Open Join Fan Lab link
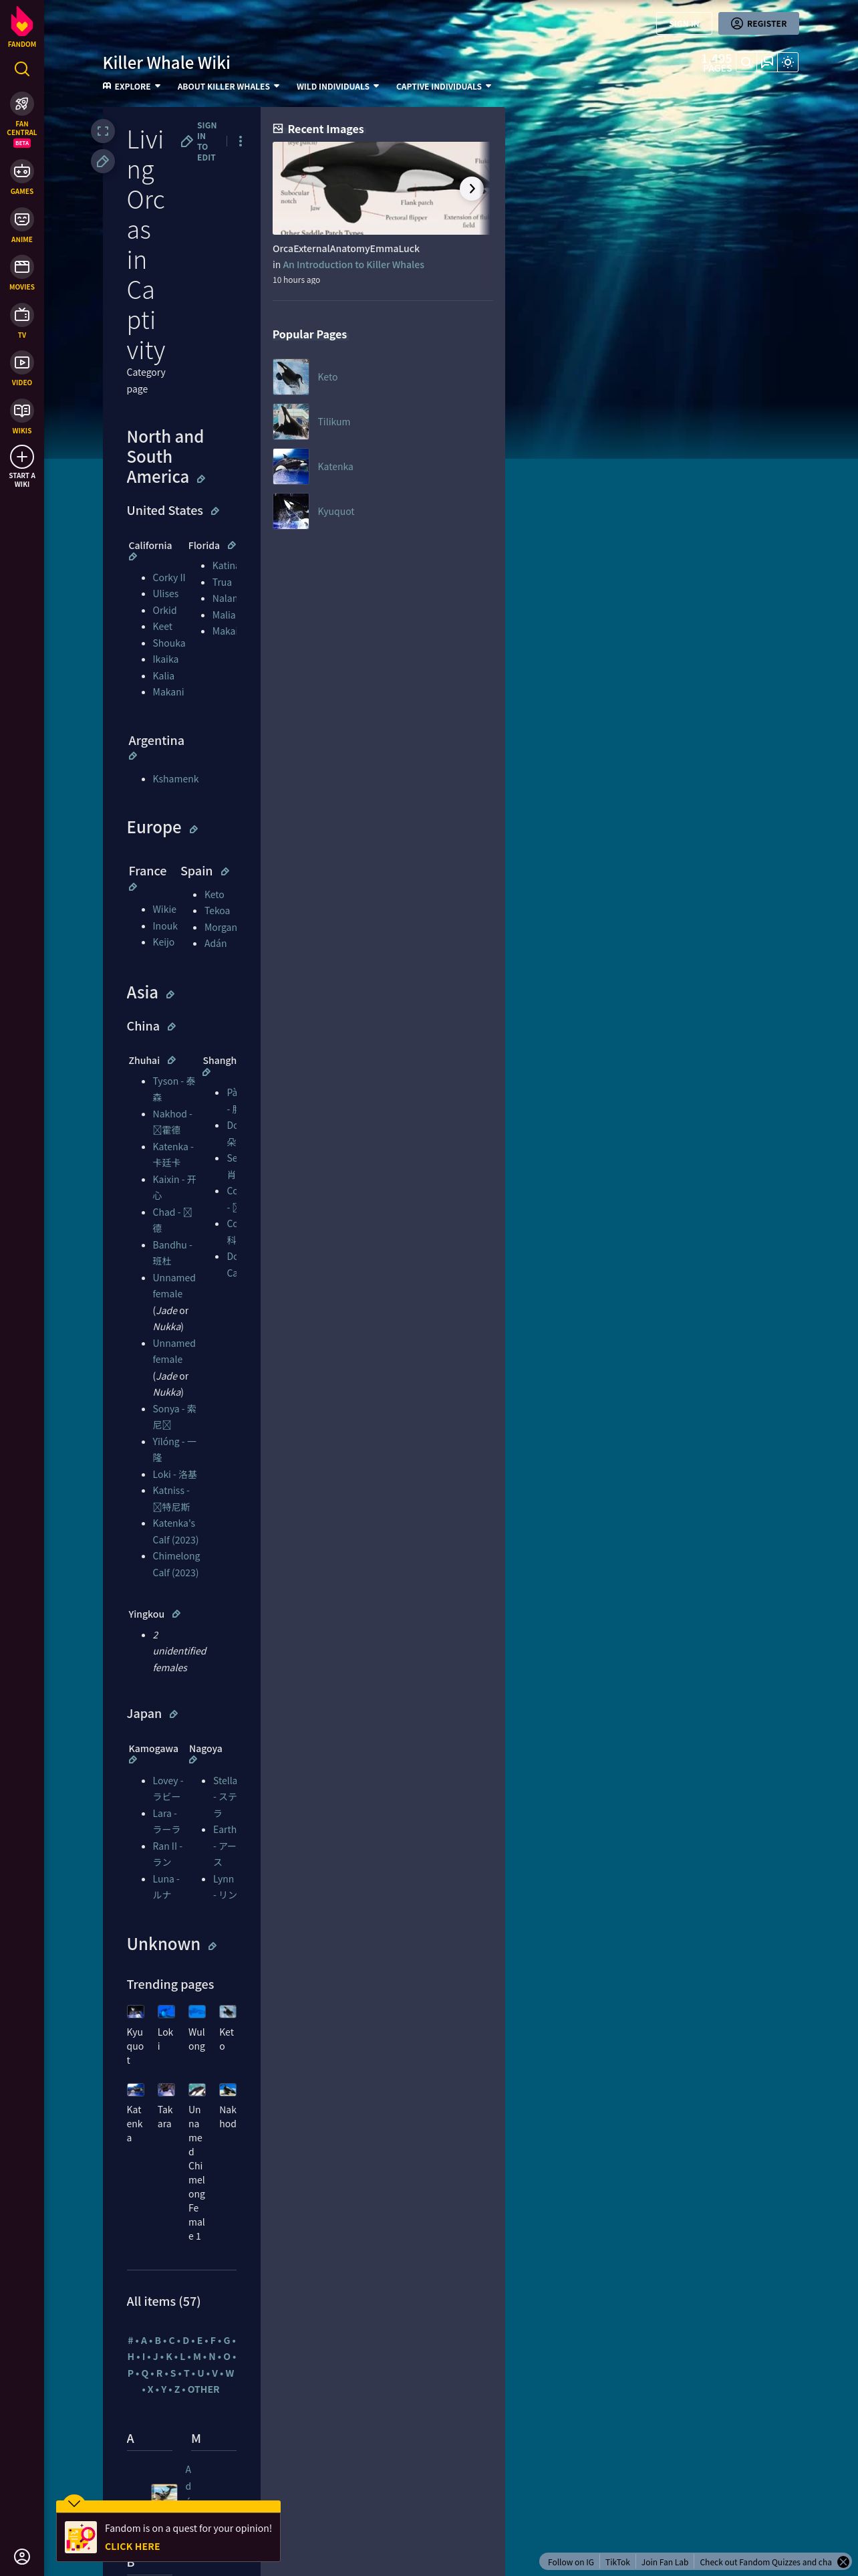The width and height of the screenshot is (858, 2576). [x=664, y=2562]
